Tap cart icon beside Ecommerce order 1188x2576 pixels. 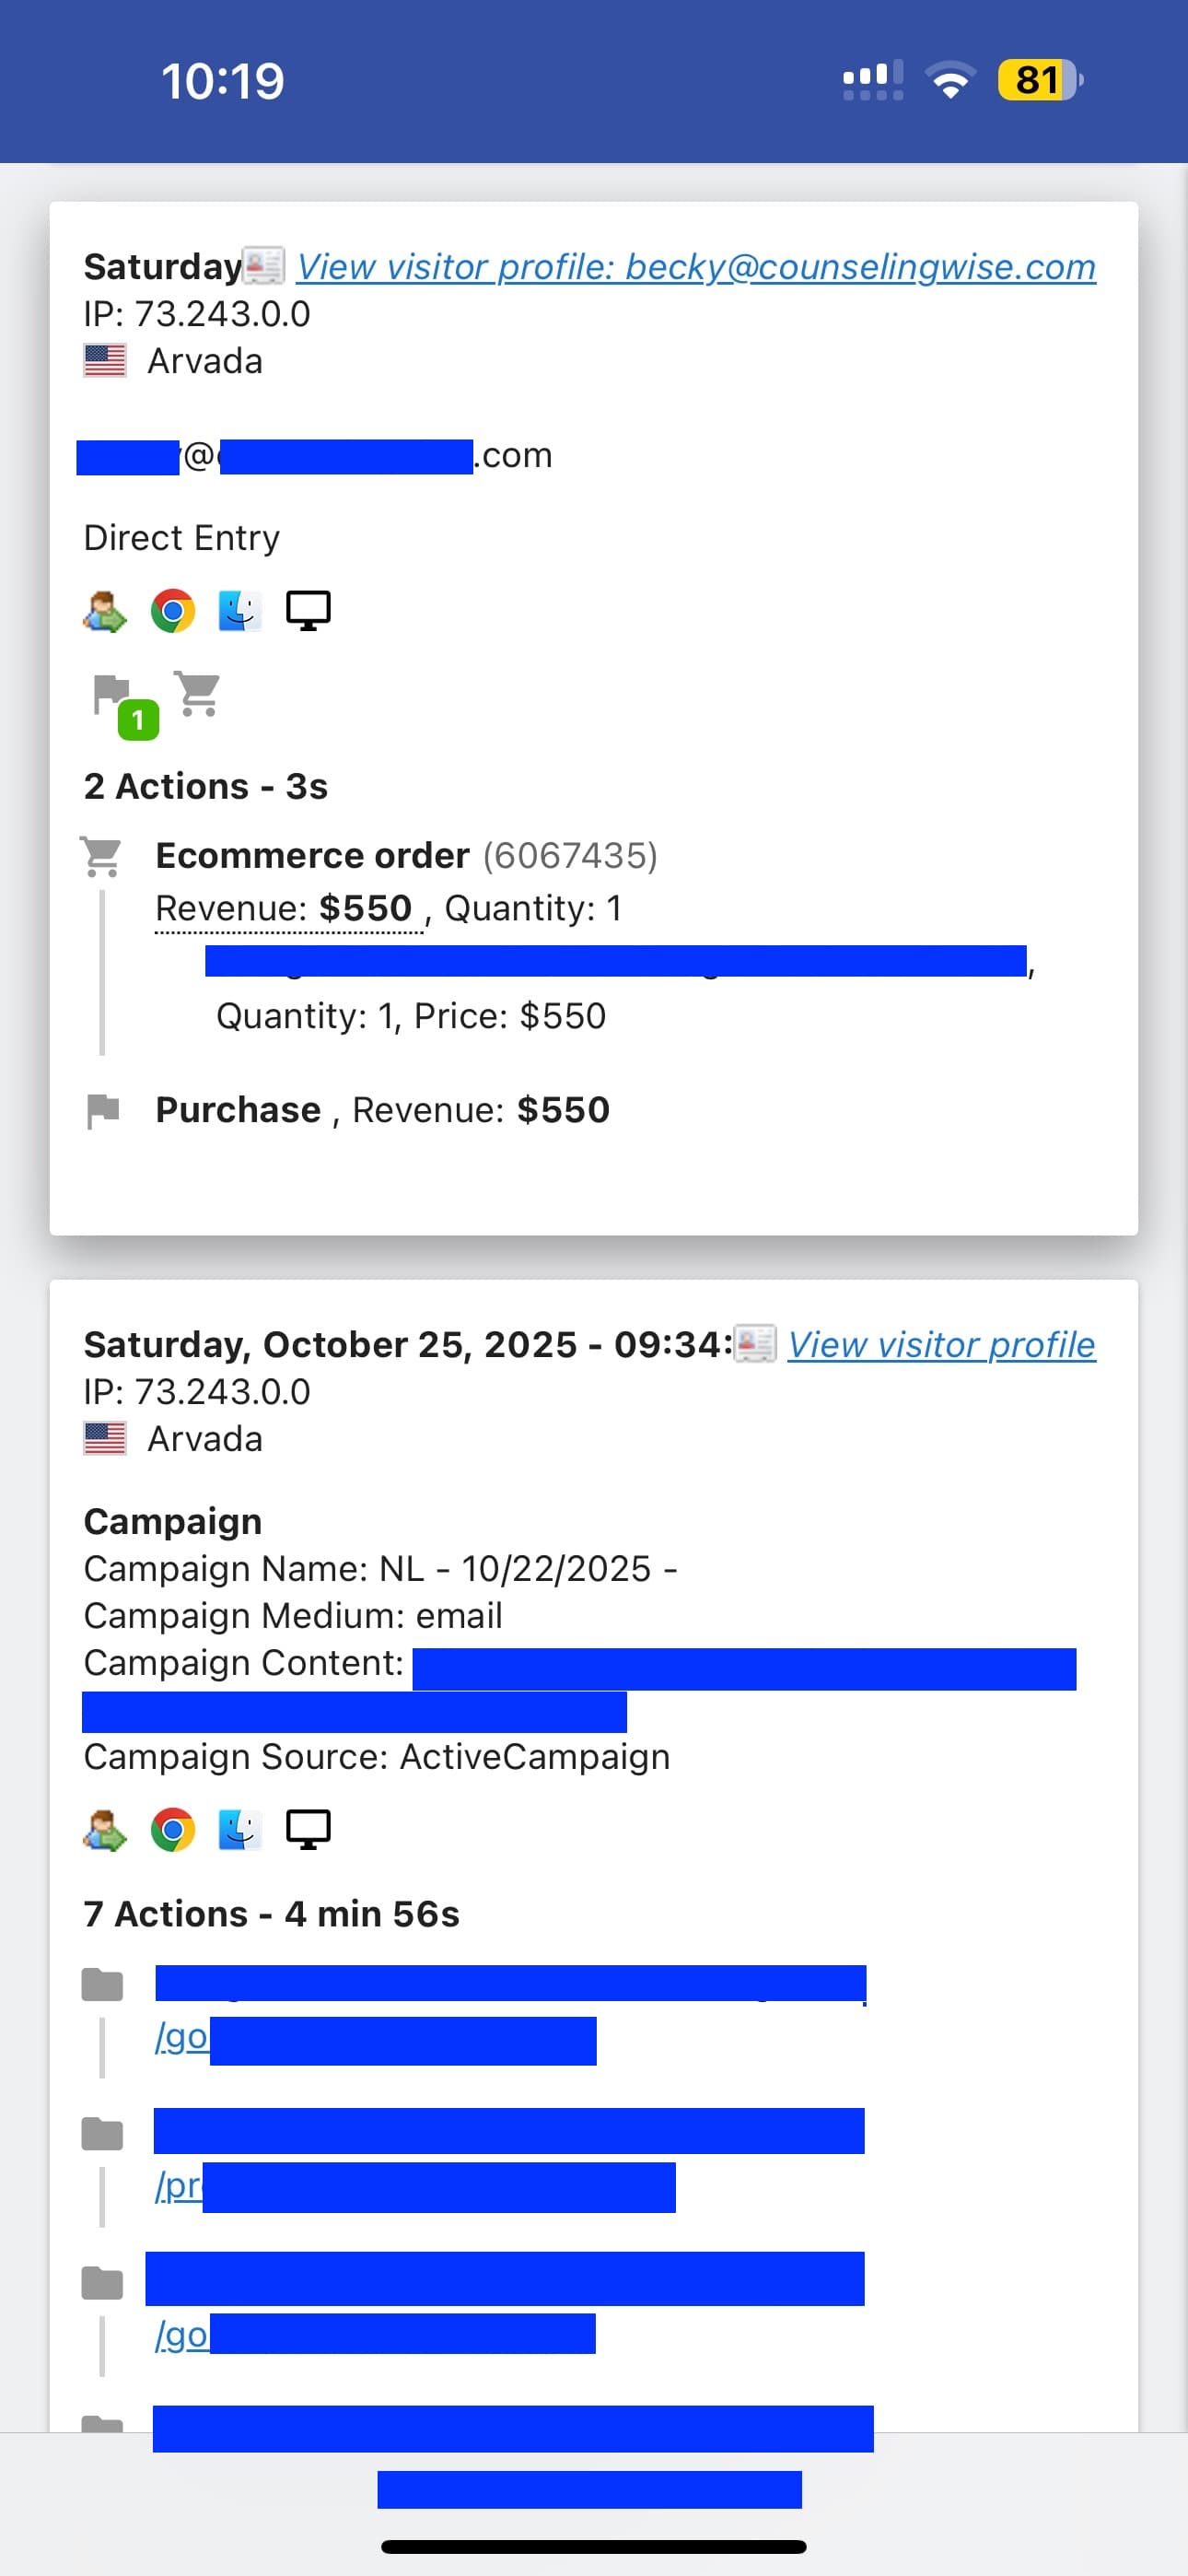tap(101, 857)
